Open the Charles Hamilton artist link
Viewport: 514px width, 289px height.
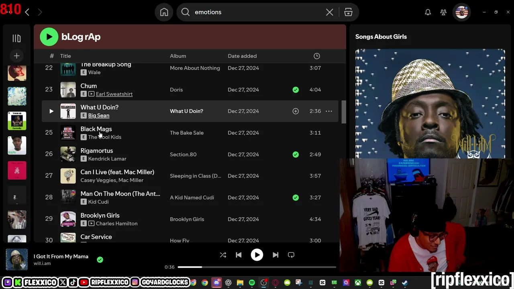pos(116,224)
